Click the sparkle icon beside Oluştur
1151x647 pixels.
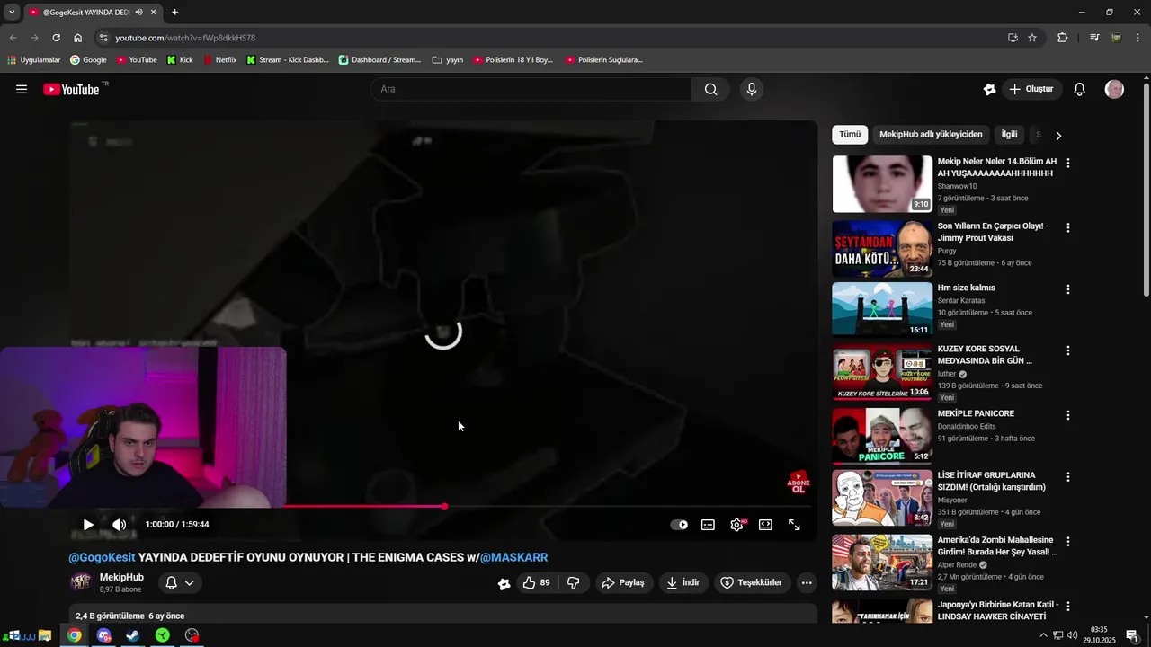point(989,89)
